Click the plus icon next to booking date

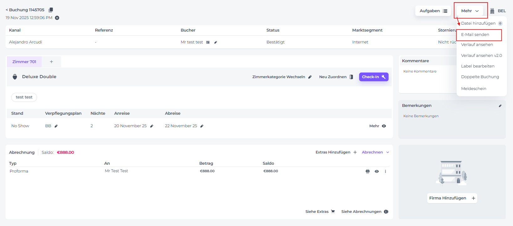57,18
